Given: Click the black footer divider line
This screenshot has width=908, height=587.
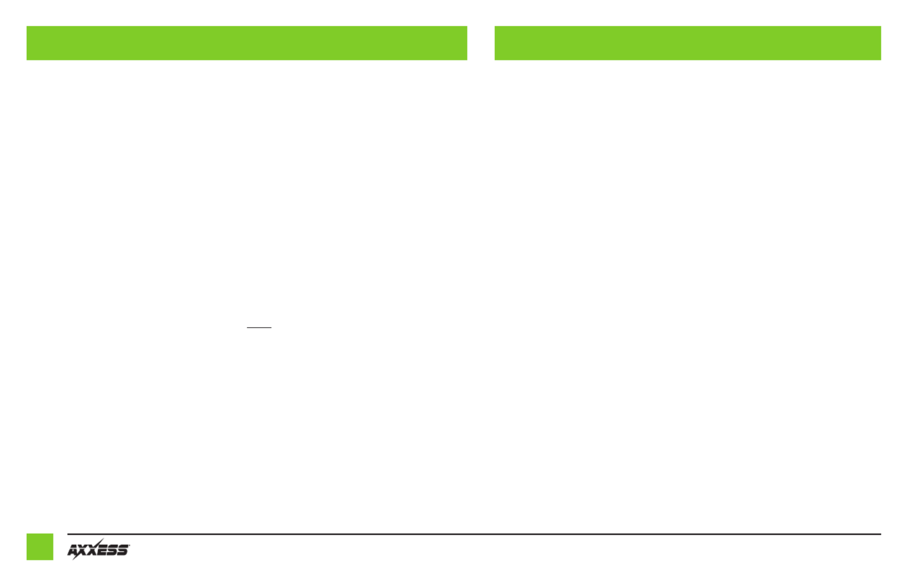Looking at the screenshot, I should 474,534.
